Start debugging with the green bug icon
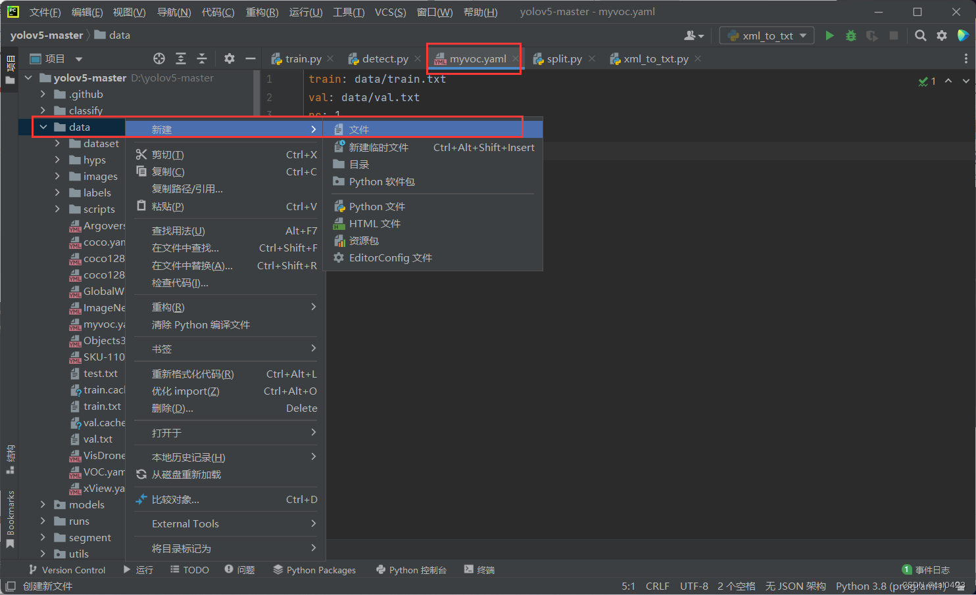Screen dimensions: 976x595 [x=851, y=35]
